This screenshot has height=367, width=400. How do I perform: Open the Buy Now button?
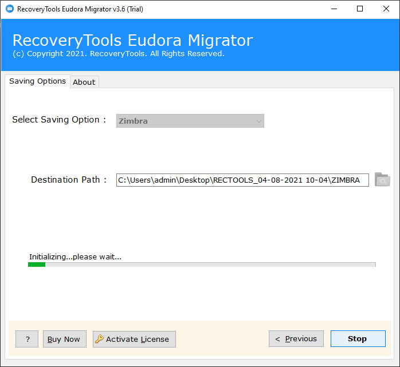[65, 339]
